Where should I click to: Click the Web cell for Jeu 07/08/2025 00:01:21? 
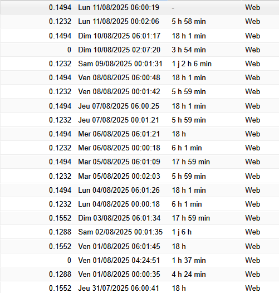[252, 120]
